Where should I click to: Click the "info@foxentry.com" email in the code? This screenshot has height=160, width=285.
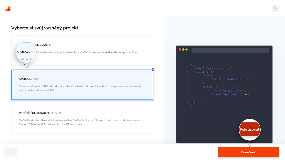point(236,79)
